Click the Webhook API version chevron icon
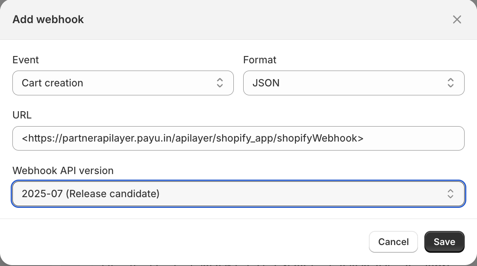The width and height of the screenshot is (477, 266). 450,194
